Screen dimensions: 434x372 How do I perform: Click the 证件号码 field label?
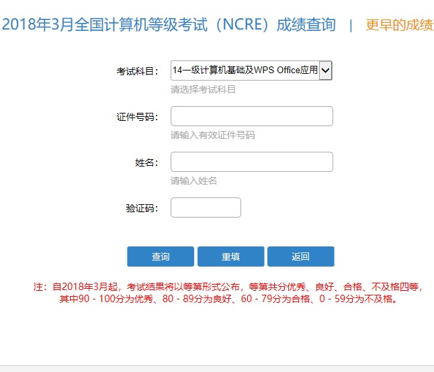click(x=137, y=117)
